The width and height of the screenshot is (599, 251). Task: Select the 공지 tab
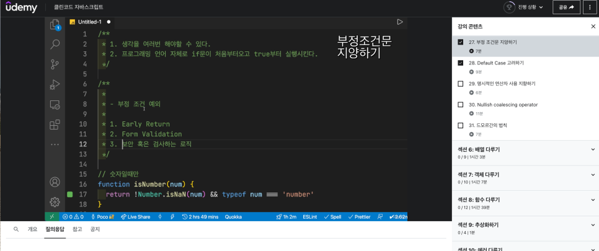[95, 229]
